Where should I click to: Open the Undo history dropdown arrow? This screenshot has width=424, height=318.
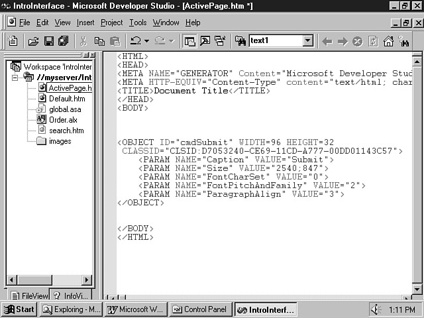(147, 41)
